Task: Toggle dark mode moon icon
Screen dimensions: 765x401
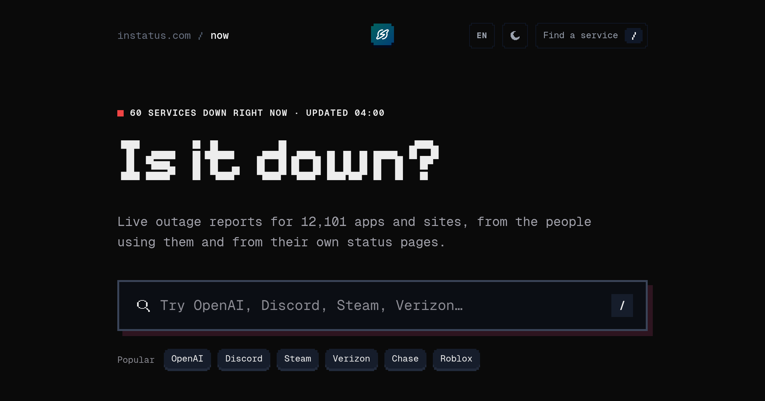Action: 515,36
